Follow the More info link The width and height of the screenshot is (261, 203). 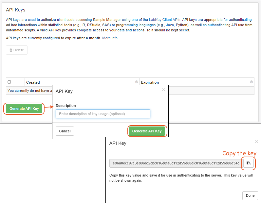110,38
